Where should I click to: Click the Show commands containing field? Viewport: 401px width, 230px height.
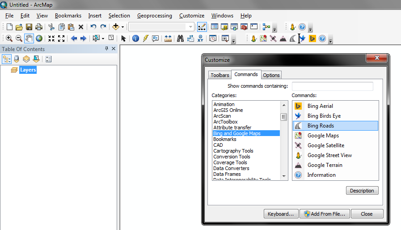click(333, 86)
